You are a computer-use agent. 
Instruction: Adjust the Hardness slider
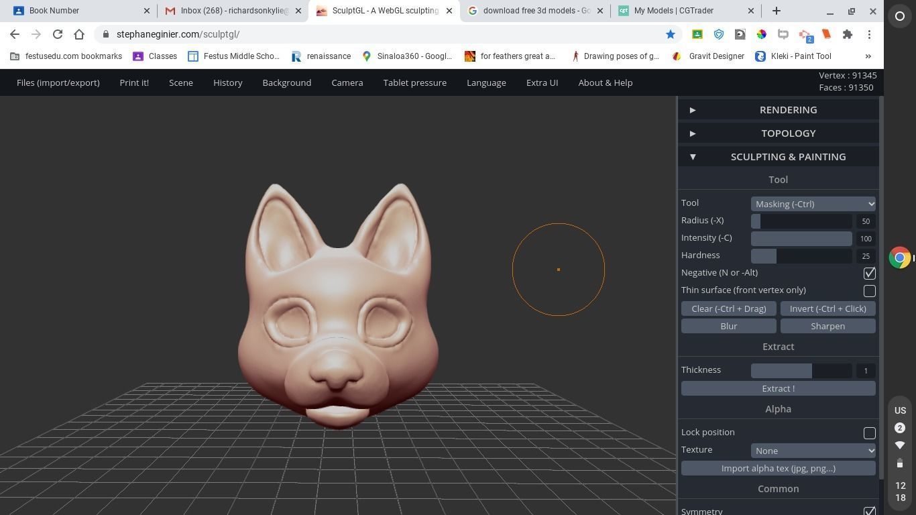(801, 255)
